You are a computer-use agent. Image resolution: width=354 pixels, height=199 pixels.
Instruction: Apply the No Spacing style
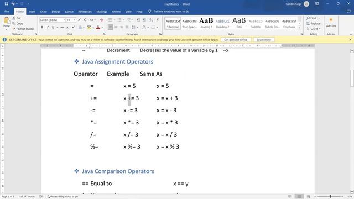pyautogui.click(x=189, y=23)
